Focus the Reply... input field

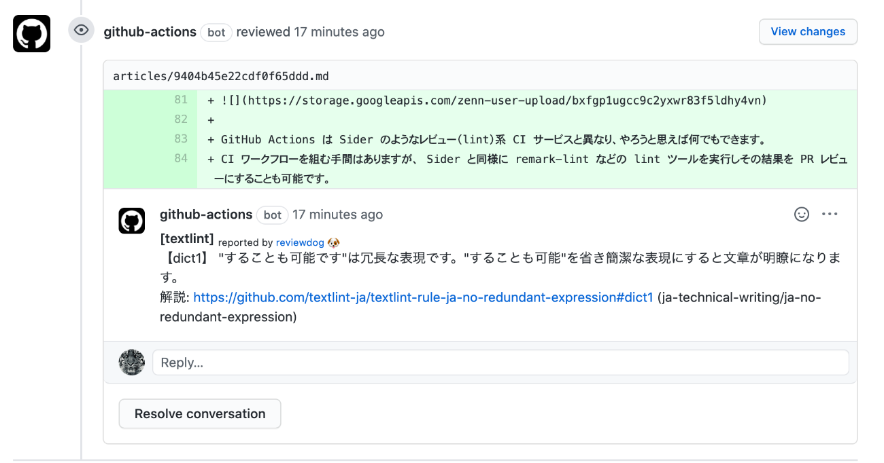point(500,363)
